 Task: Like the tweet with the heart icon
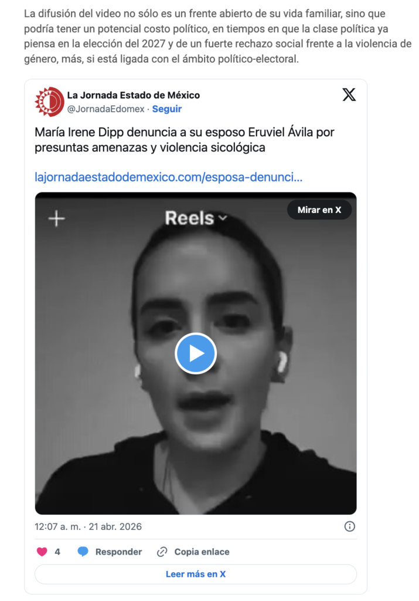tap(42, 552)
